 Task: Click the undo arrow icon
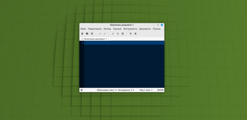pyautogui.click(x=100, y=34)
